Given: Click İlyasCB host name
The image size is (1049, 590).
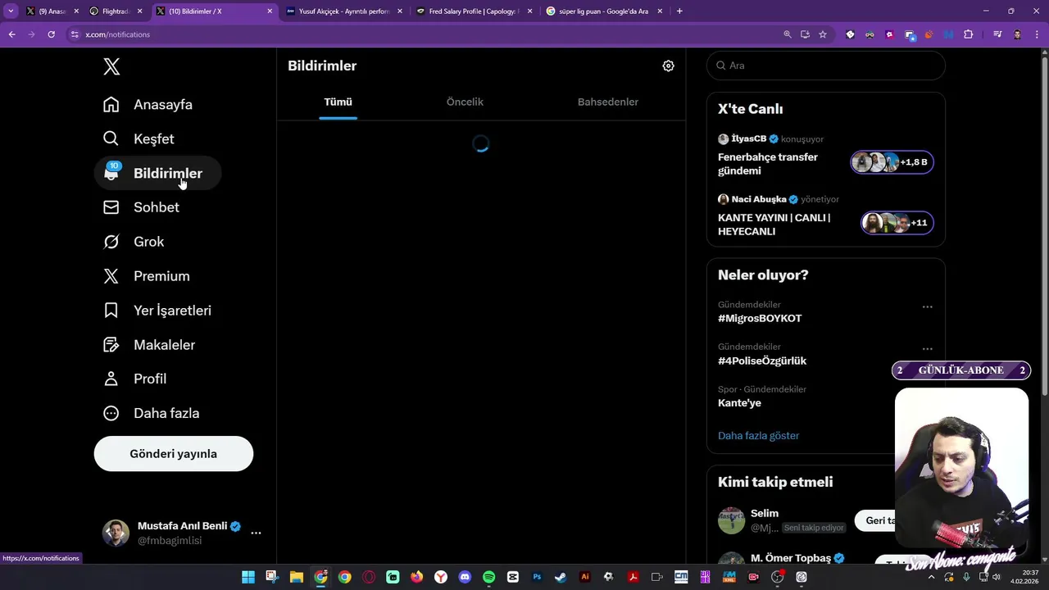Looking at the screenshot, I should 748,138.
